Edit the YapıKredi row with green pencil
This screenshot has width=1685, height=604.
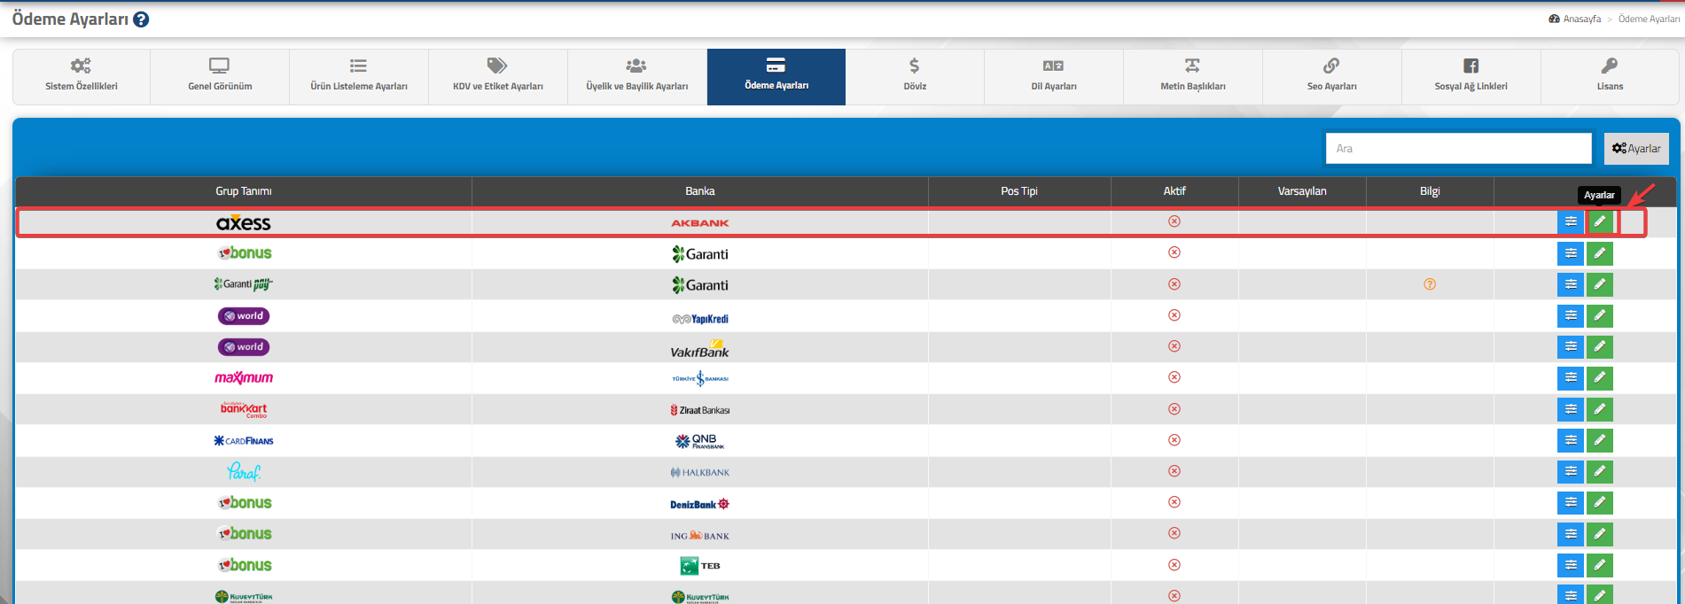[1600, 315]
